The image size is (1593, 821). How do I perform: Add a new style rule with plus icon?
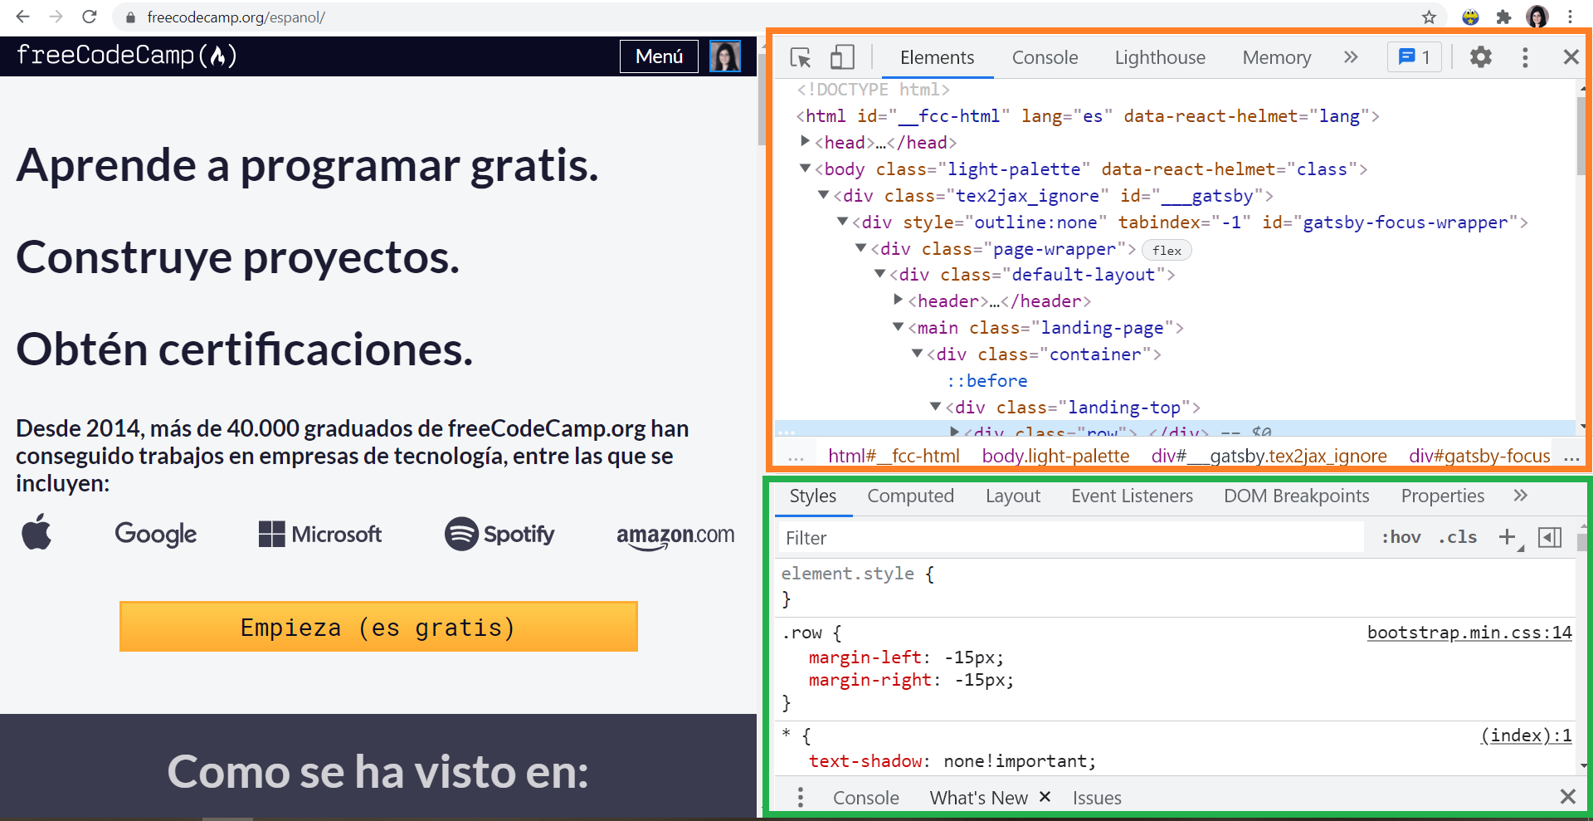[1508, 537]
